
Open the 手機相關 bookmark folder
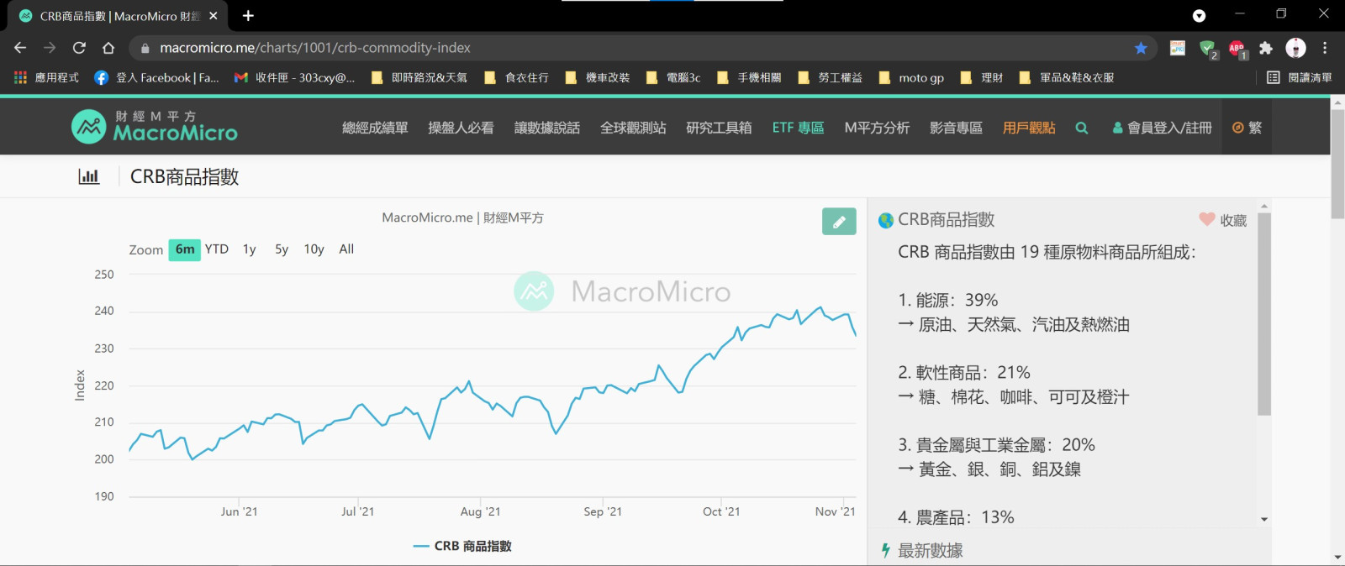click(749, 77)
